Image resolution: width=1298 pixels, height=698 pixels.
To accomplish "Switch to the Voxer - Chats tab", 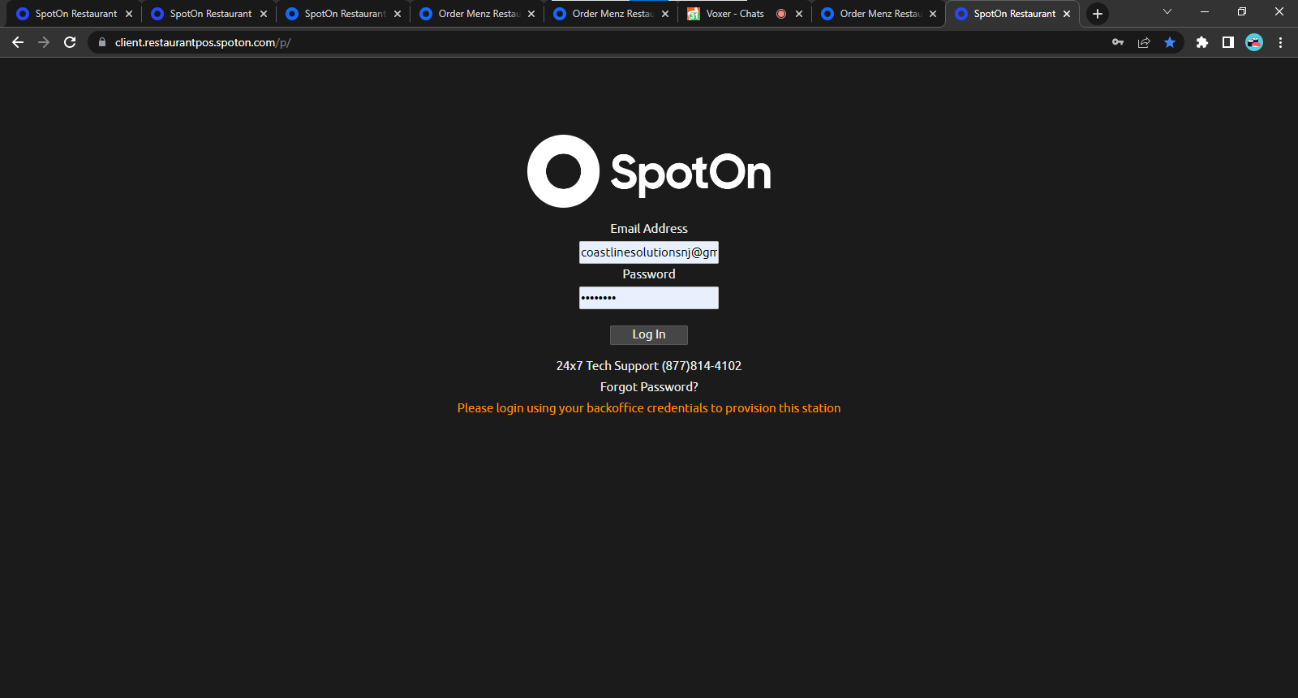I will click(x=734, y=14).
